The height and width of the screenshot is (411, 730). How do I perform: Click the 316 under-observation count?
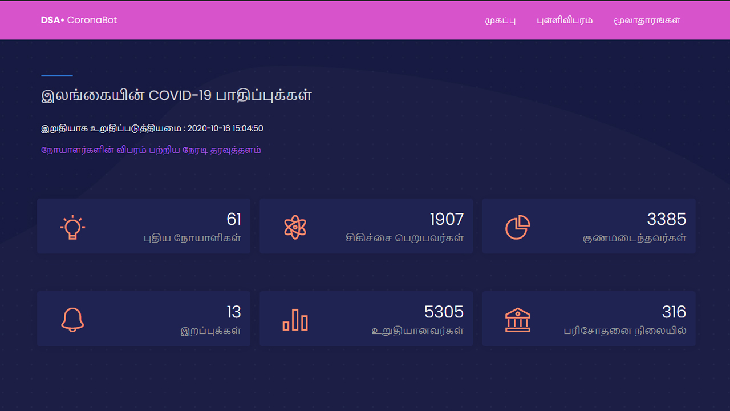pyautogui.click(x=674, y=312)
